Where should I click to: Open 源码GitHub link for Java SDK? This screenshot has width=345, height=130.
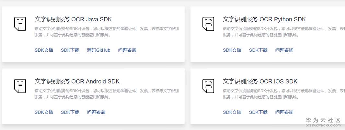(98, 50)
